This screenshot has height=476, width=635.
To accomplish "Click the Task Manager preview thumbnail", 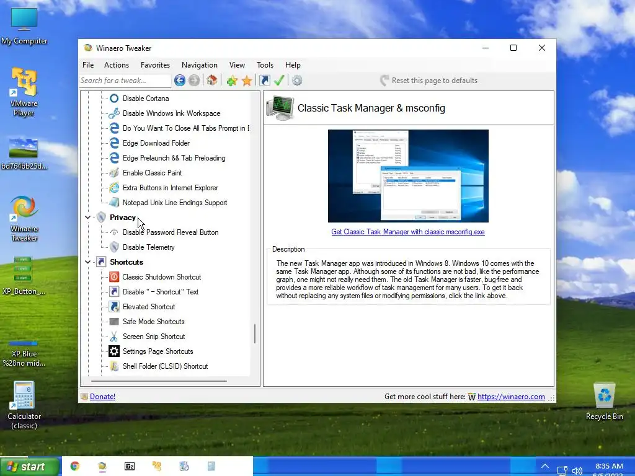I will click(x=408, y=175).
